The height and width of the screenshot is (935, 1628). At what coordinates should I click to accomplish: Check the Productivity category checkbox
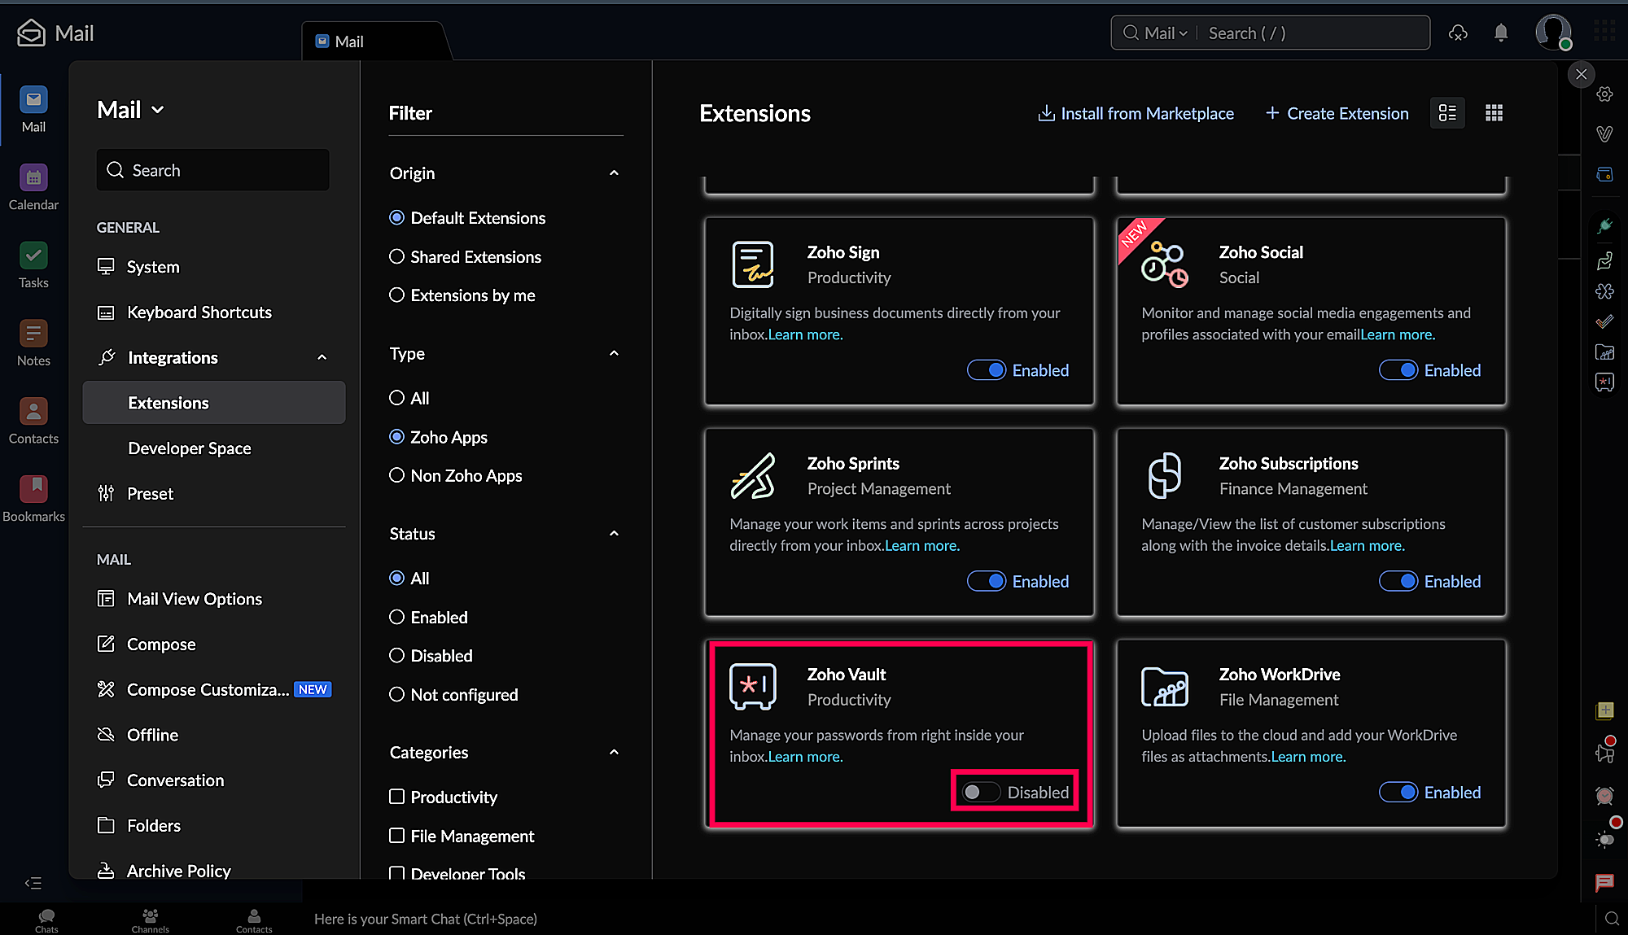click(396, 797)
